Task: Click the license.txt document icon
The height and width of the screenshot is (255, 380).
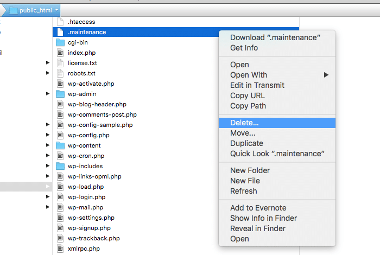Action: point(60,63)
